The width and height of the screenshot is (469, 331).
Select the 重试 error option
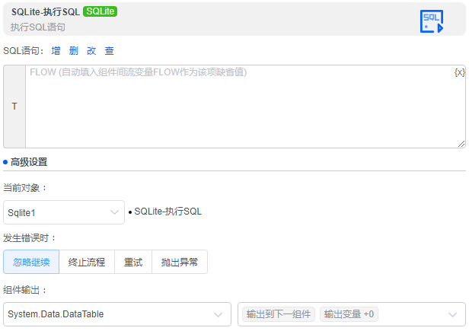click(133, 263)
